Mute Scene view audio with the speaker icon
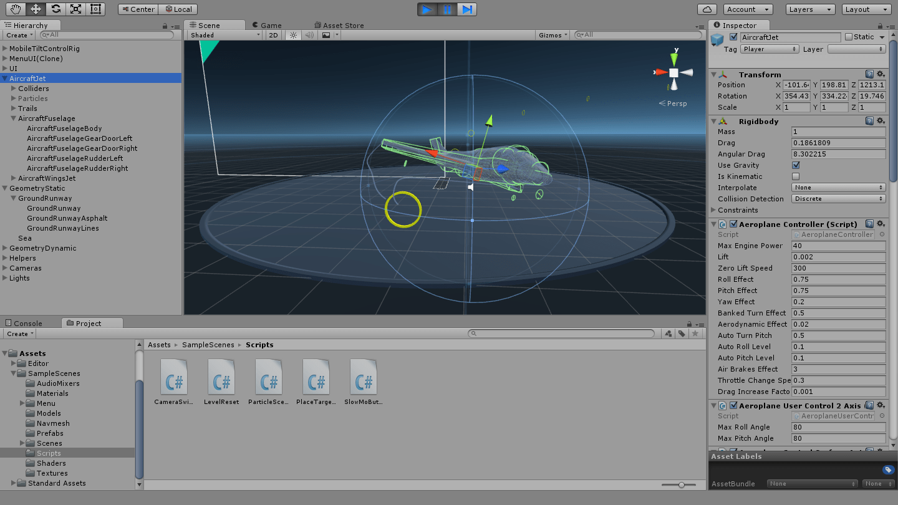Viewport: 898px width, 505px height. pos(309,35)
